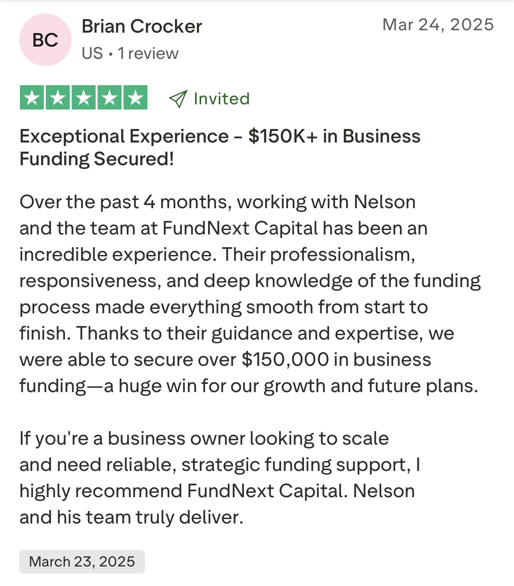Select the fifth green rating star
This screenshot has height=586, width=514.
[x=135, y=98]
